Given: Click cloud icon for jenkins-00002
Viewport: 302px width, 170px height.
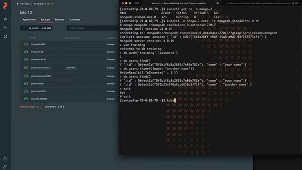Looking at the screenshot, I should tap(26, 84).
